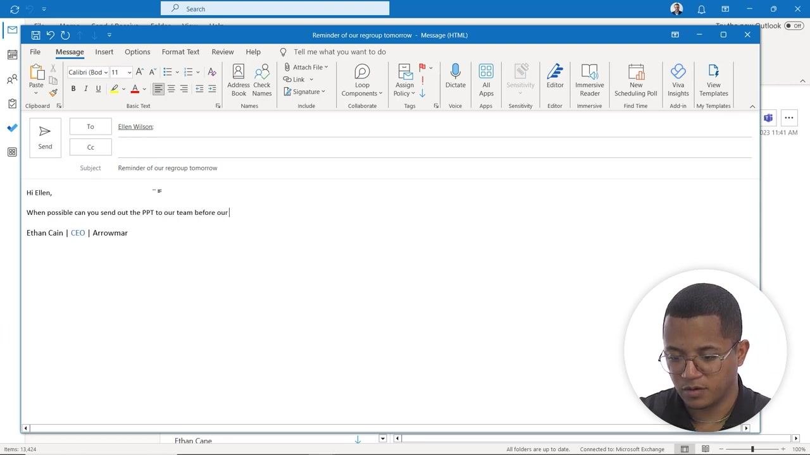
Task: Click the To recipients button
Action: pyautogui.click(x=90, y=126)
